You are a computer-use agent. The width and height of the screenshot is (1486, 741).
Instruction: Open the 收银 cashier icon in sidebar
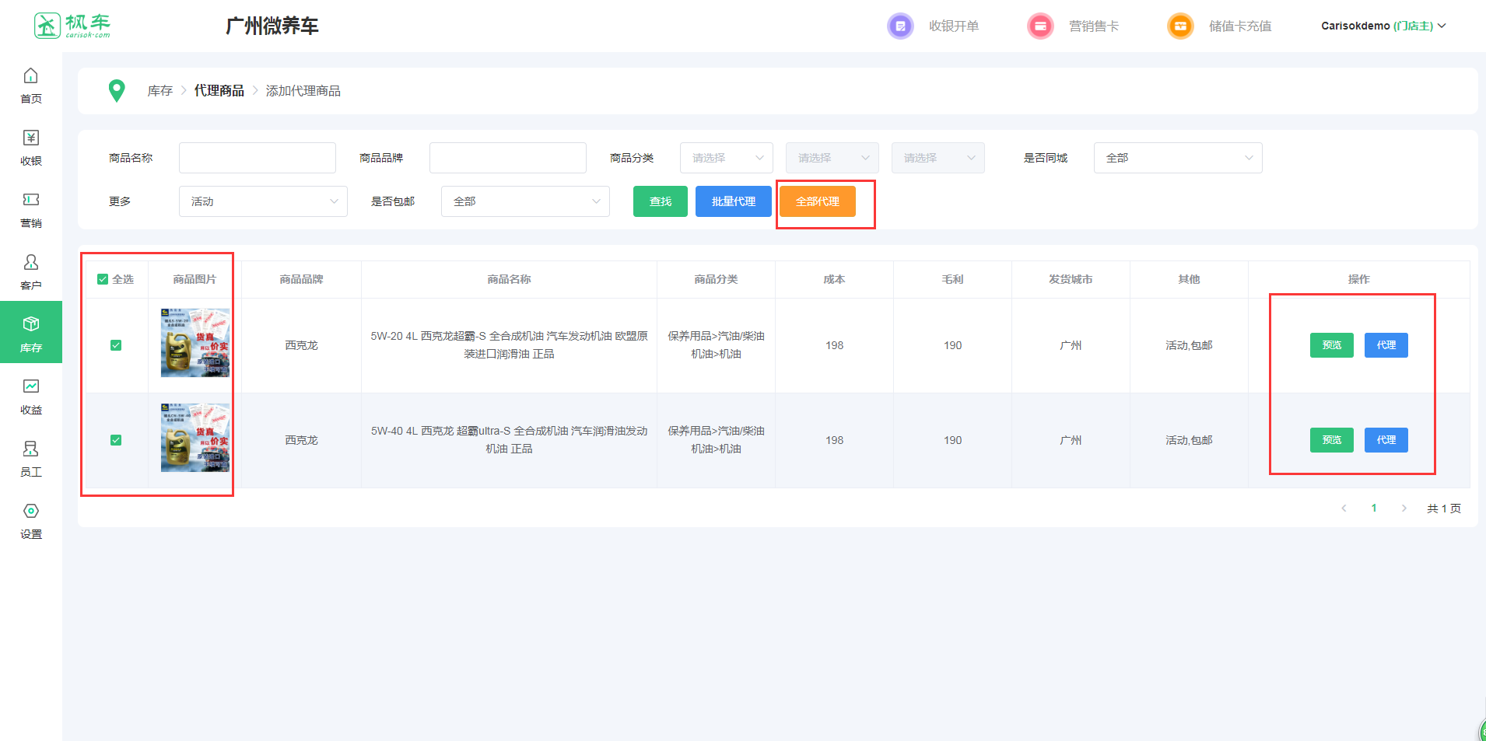coord(30,138)
